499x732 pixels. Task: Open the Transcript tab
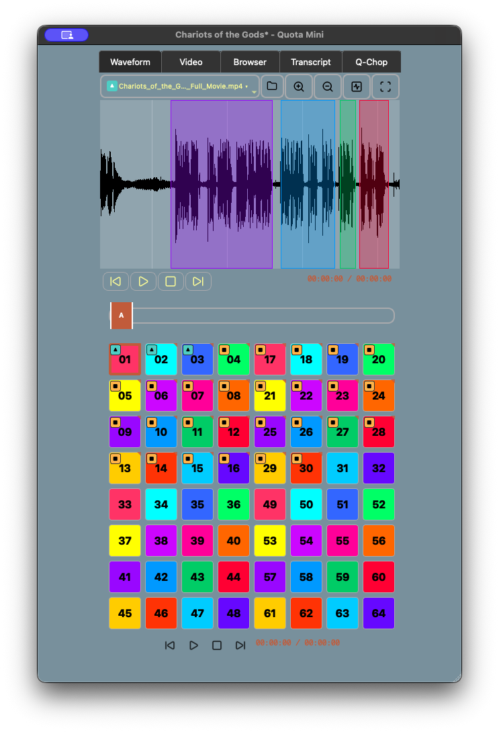[310, 62]
